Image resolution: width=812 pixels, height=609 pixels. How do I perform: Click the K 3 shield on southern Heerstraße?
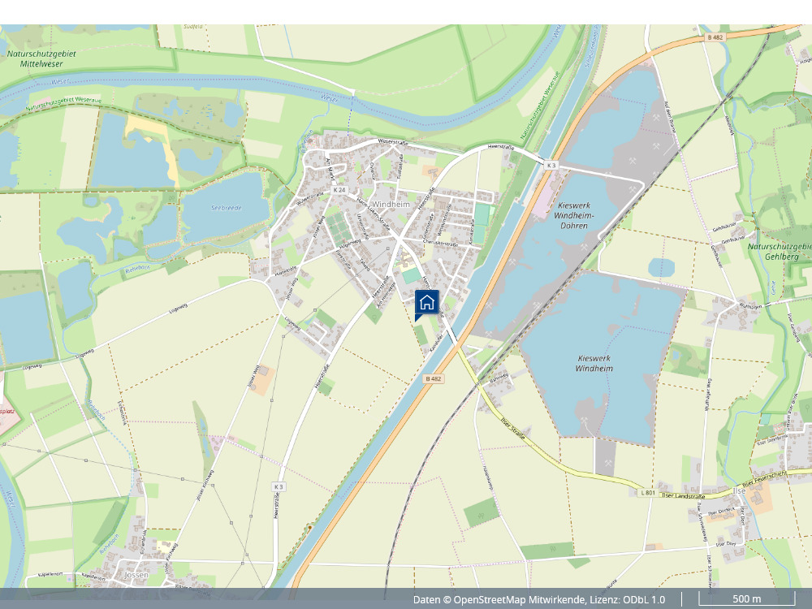[279, 486]
